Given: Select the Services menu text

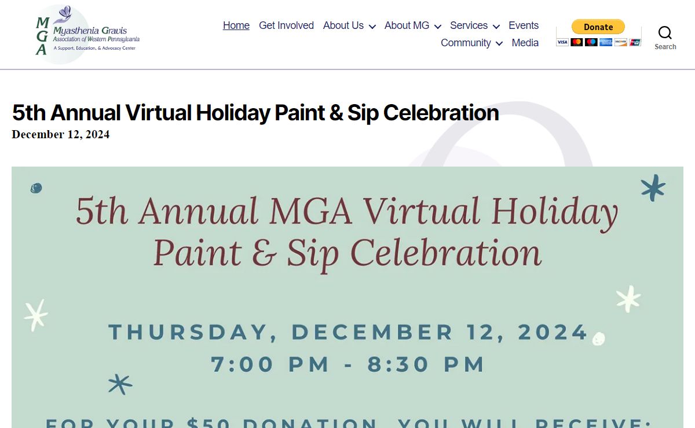Looking at the screenshot, I should click(469, 25).
